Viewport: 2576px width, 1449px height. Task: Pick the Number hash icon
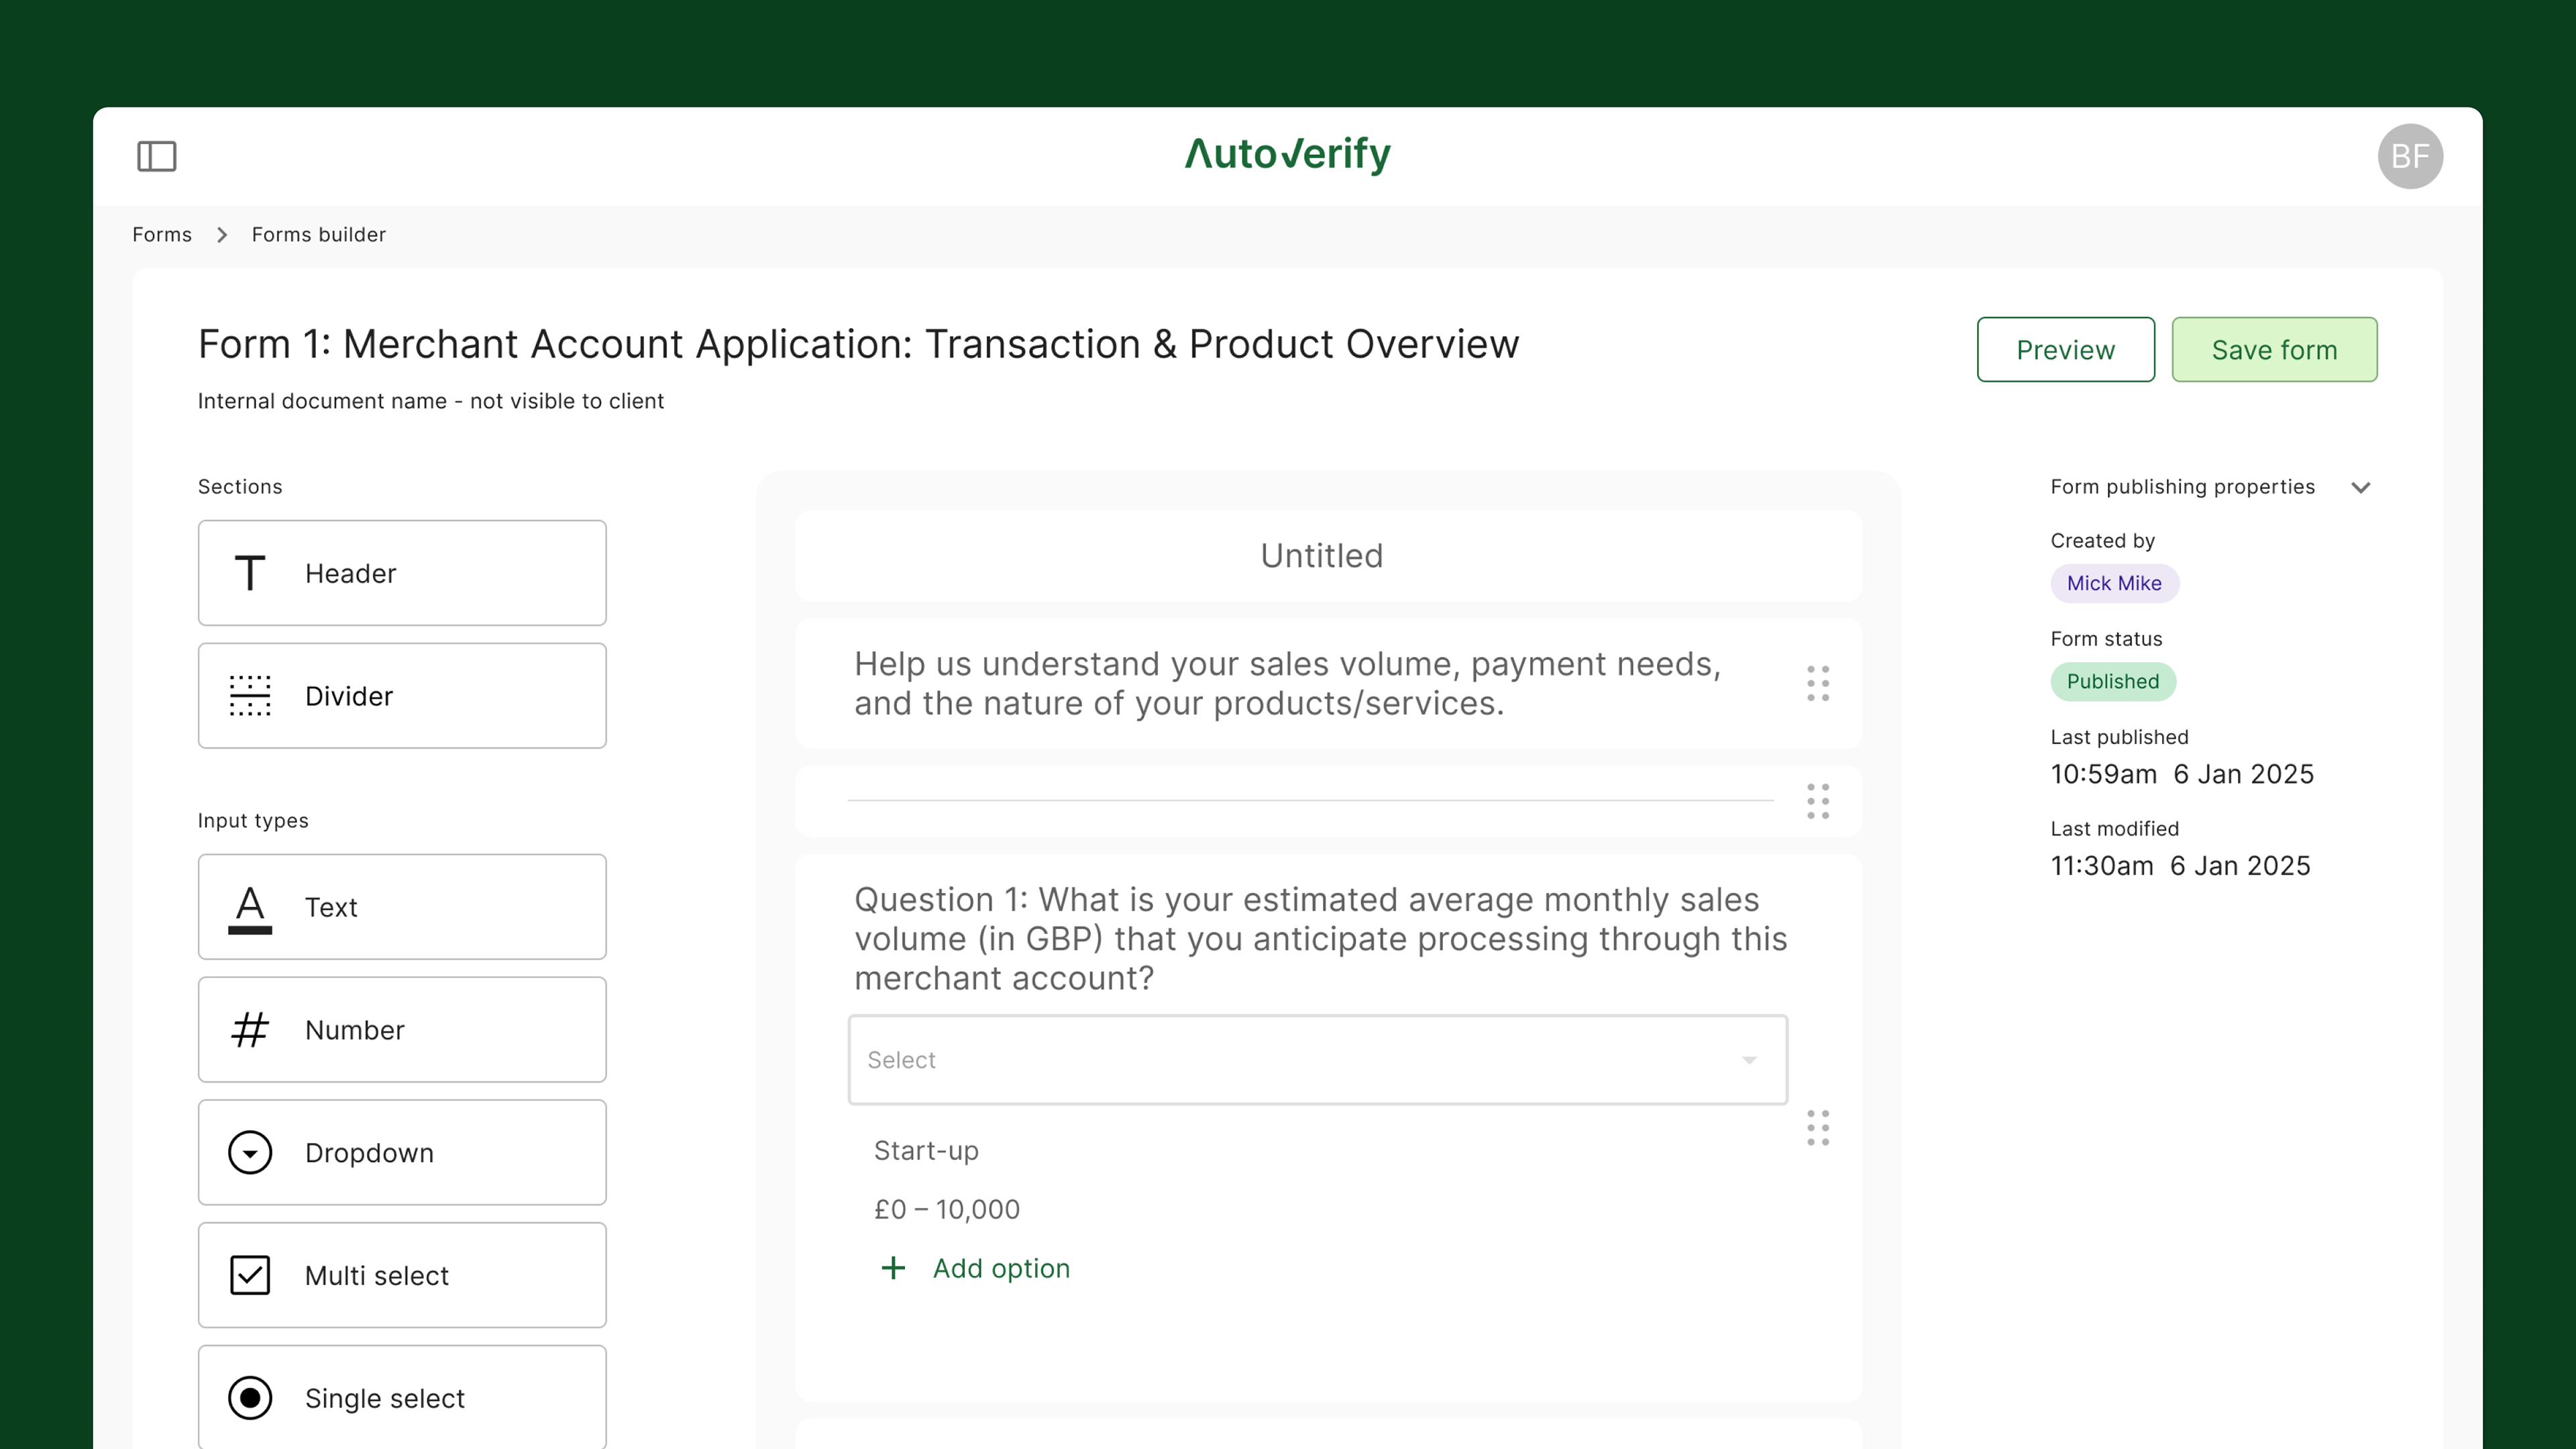click(249, 1030)
